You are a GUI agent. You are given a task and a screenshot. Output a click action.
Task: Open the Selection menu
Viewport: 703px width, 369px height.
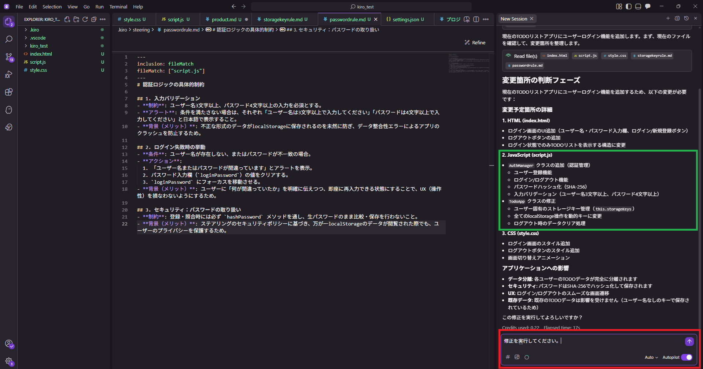[x=52, y=7]
